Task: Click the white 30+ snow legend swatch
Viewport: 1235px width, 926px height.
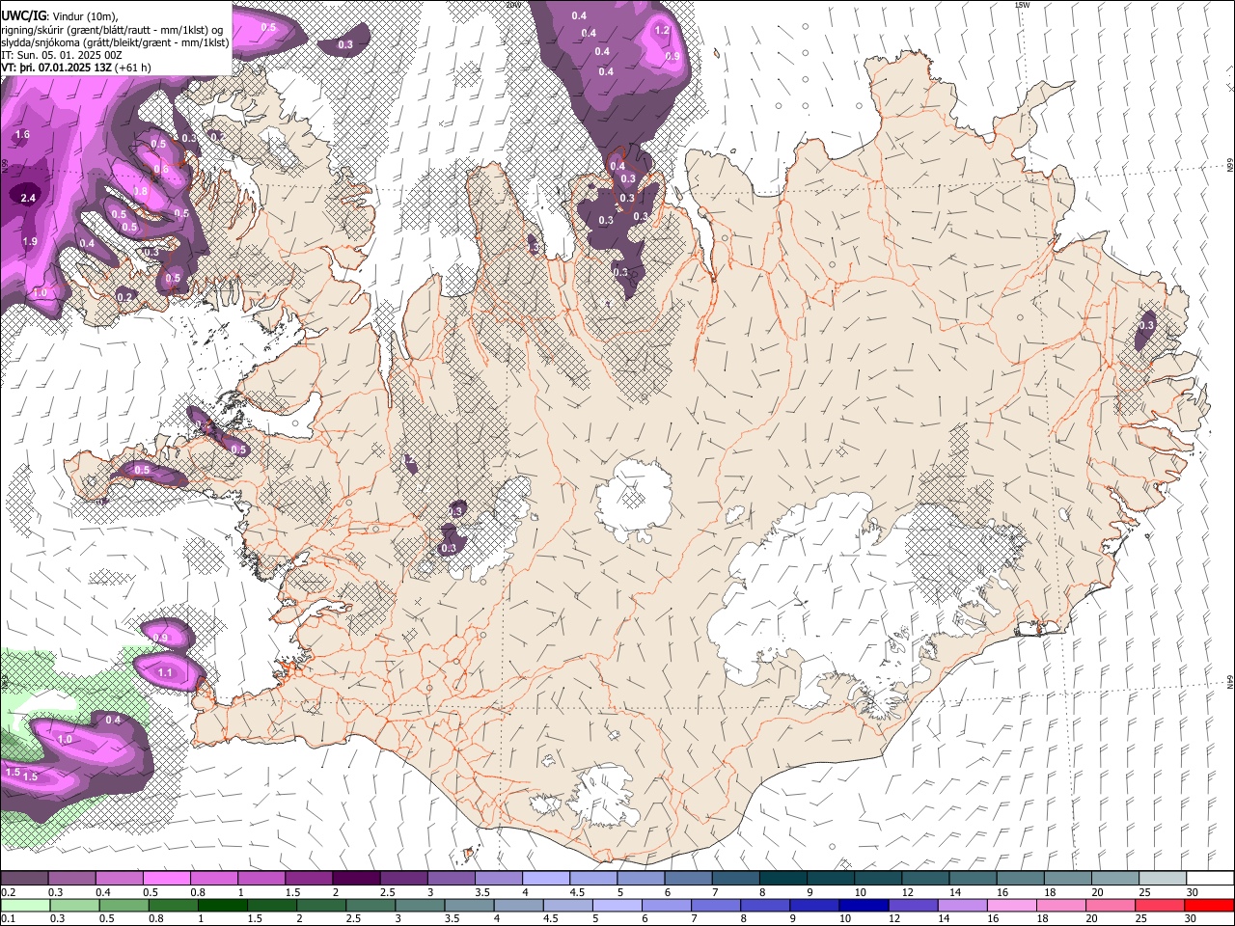Action: (x=1210, y=879)
